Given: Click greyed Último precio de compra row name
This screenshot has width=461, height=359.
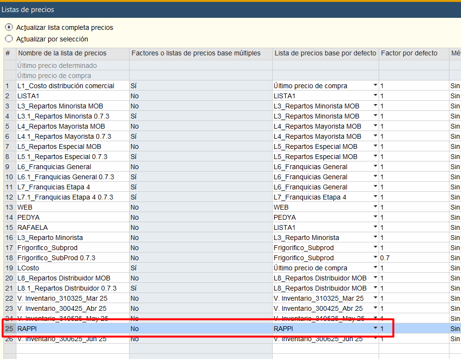Looking at the screenshot, I should pos(54,76).
